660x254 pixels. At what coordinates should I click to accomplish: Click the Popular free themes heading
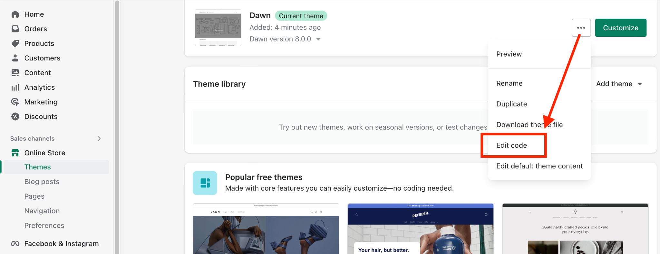coord(264,177)
